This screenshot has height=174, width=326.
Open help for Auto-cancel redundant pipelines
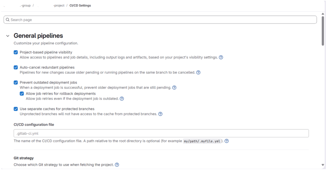pos(198,72)
